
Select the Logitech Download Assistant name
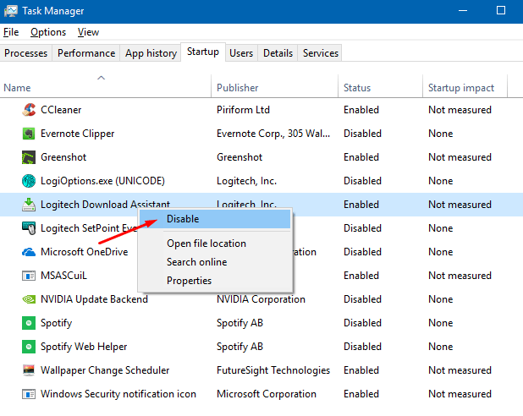coord(106,205)
